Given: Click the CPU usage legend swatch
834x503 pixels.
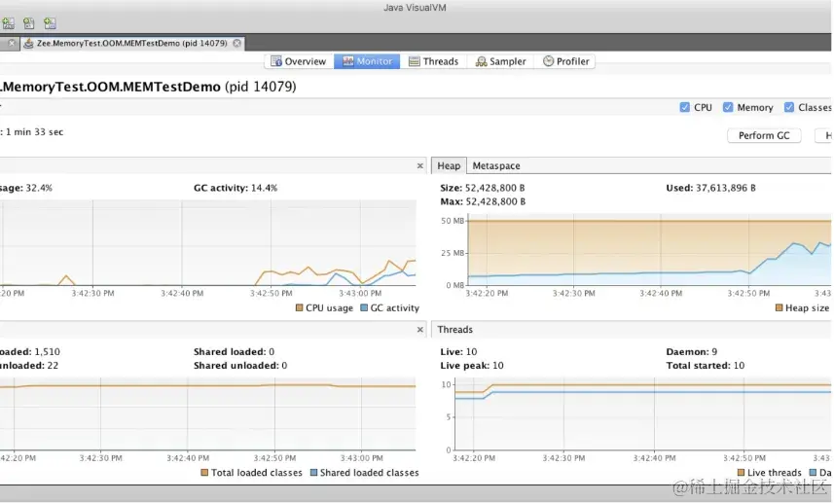Looking at the screenshot, I should click(299, 307).
